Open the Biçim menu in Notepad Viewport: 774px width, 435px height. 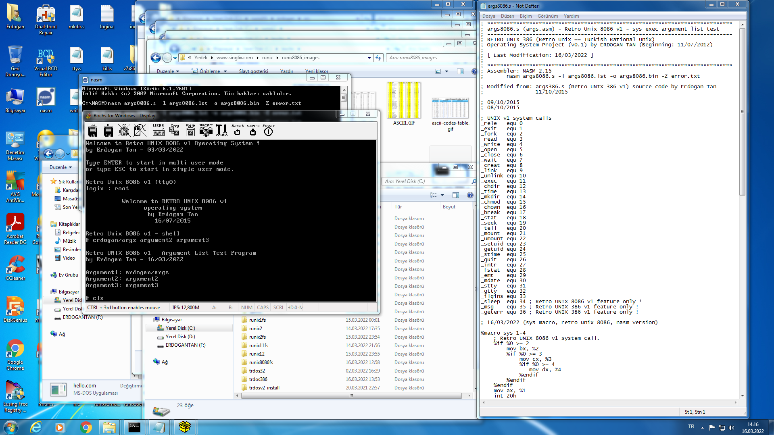coord(526,16)
